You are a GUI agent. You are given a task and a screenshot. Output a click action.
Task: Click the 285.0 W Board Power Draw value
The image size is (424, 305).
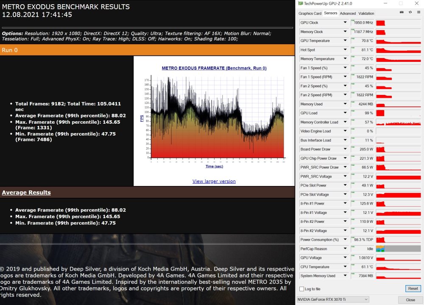pyautogui.click(x=363, y=149)
